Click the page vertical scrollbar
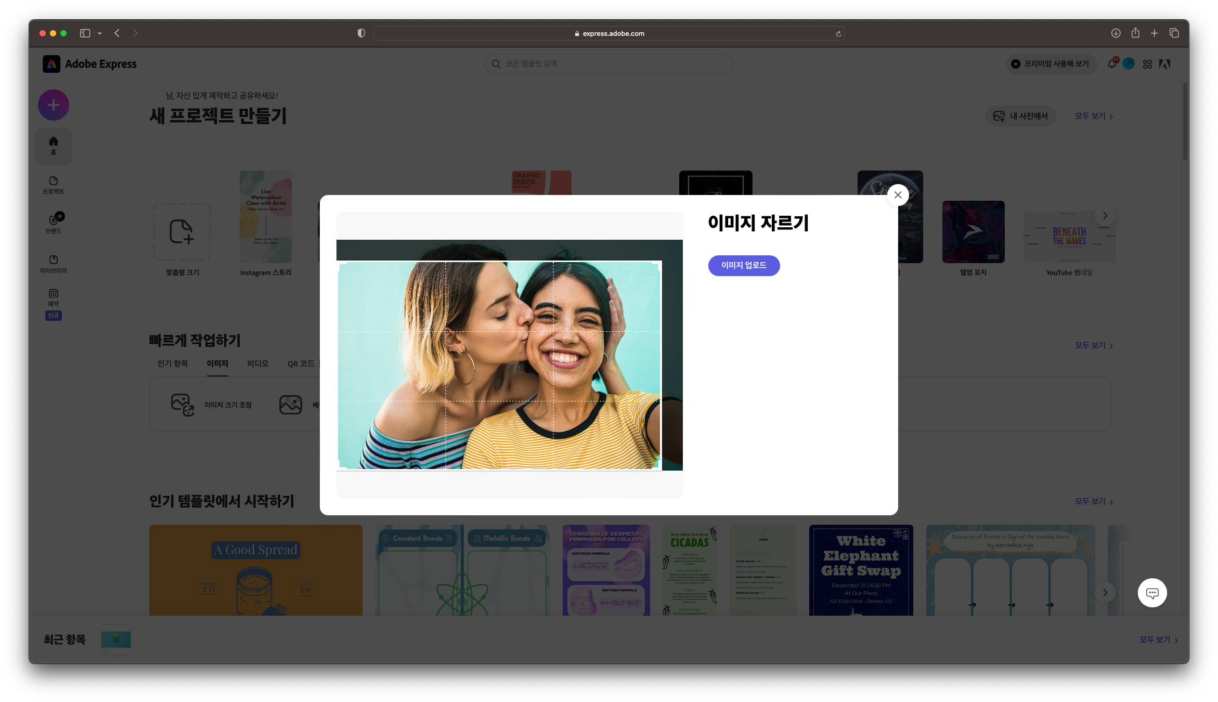Viewport: 1218px width, 702px height. coord(1185,122)
